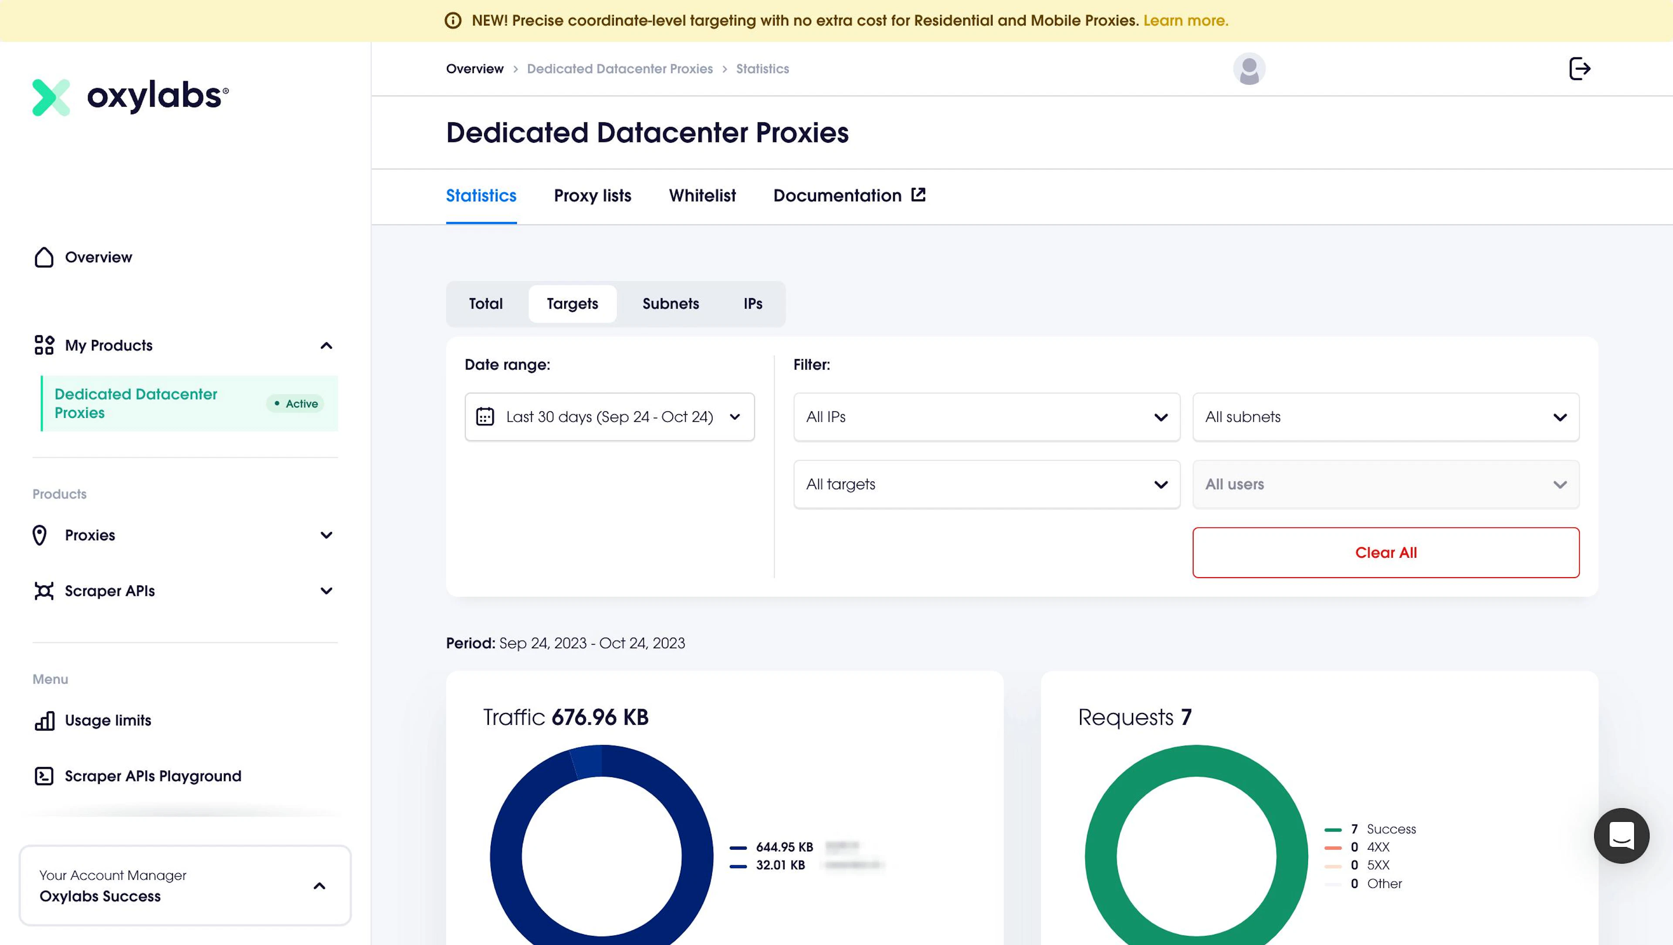Click the Clear All button
This screenshot has height=945, width=1673.
click(x=1386, y=552)
